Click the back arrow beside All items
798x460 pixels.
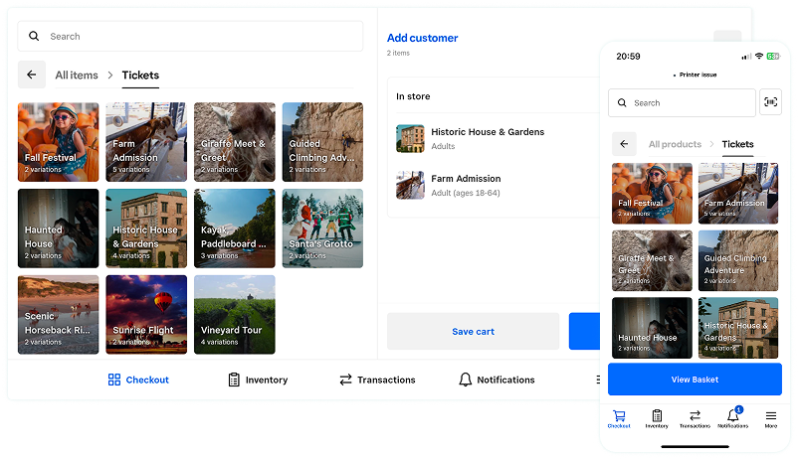pyautogui.click(x=31, y=75)
